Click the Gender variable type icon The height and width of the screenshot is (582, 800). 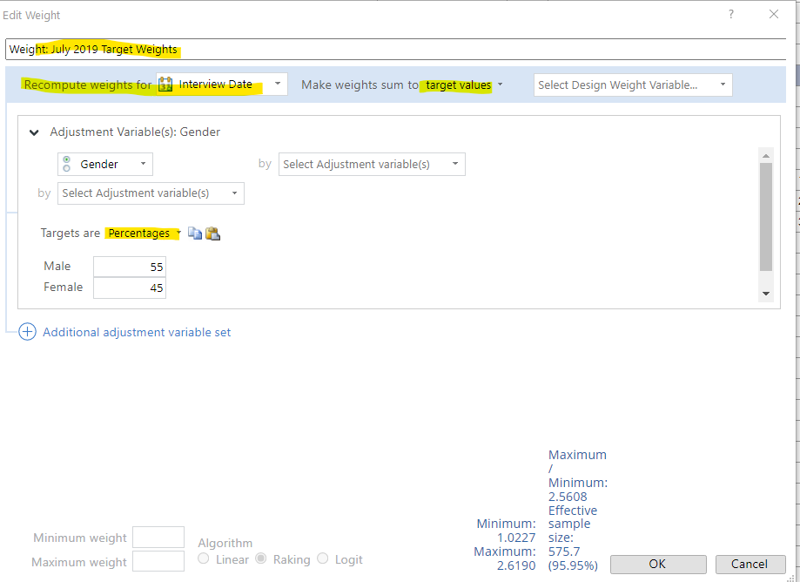point(67,164)
